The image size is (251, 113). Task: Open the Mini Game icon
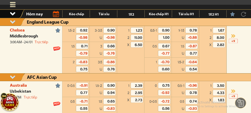click(10, 102)
